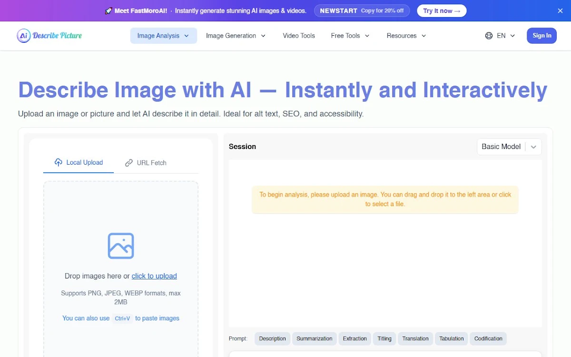This screenshot has height=357, width=571.
Task: Click the image placeholder icon in upload area
Action: [x=121, y=246]
